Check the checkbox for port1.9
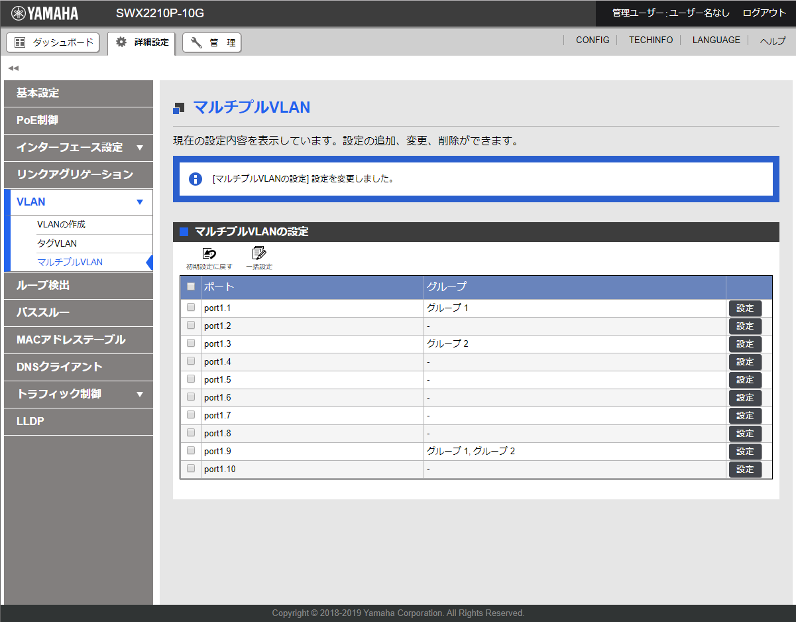Viewport: 796px width, 622px height. 190,451
